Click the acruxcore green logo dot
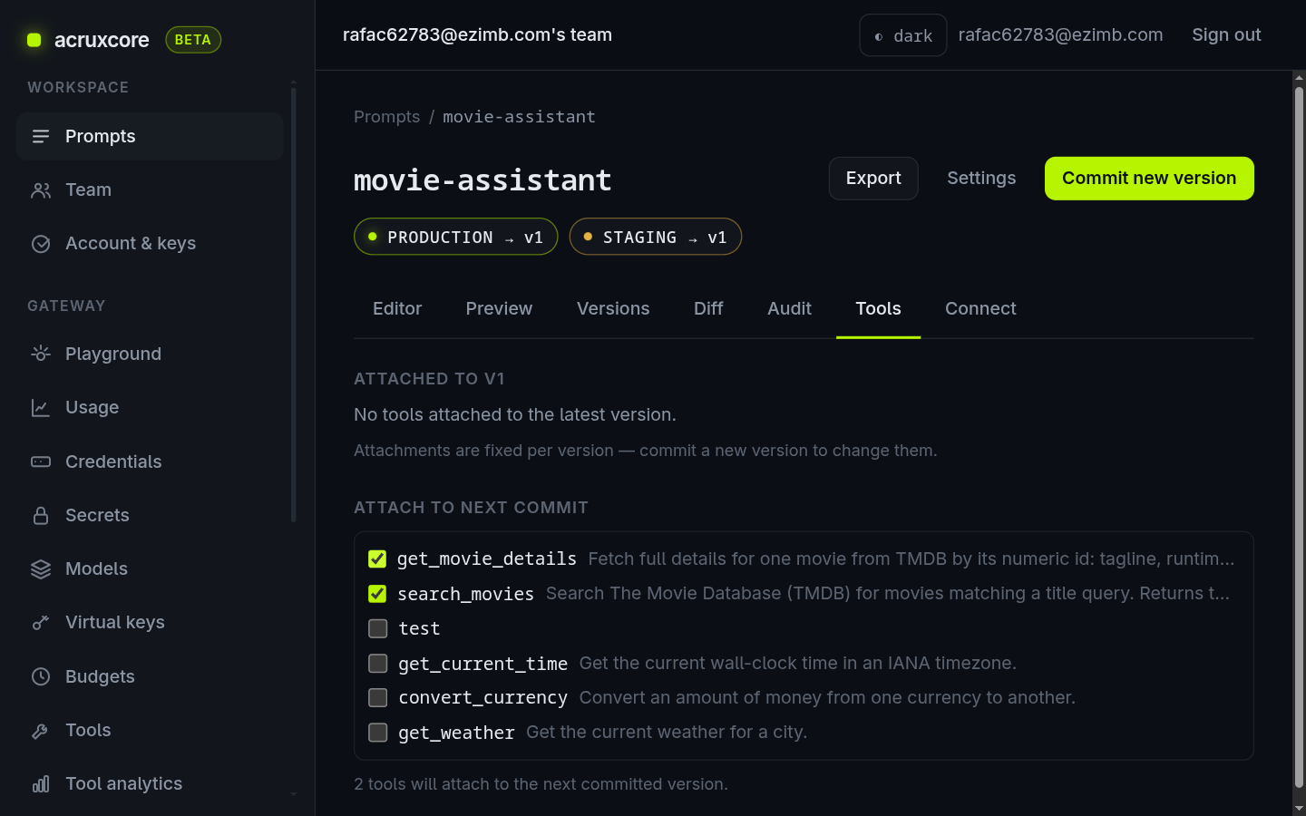 tap(34, 40)
